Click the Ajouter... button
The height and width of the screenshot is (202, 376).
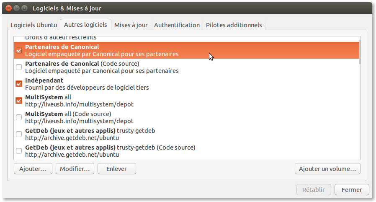coord(33,169)
